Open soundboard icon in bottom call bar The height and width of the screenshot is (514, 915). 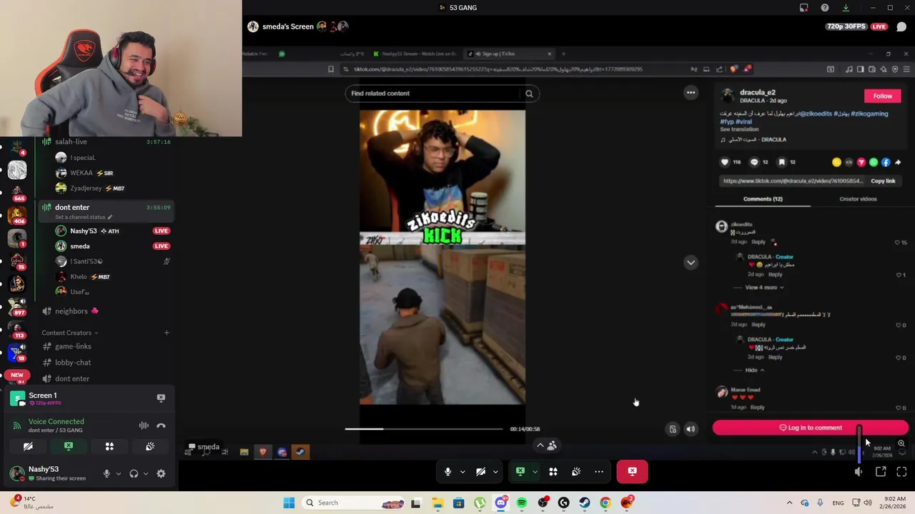pos(576,471)
